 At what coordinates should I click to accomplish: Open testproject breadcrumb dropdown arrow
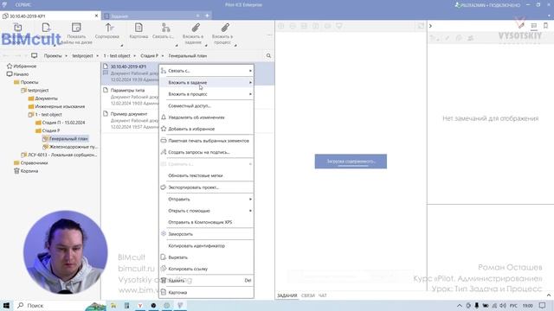[x=98, y=55]
